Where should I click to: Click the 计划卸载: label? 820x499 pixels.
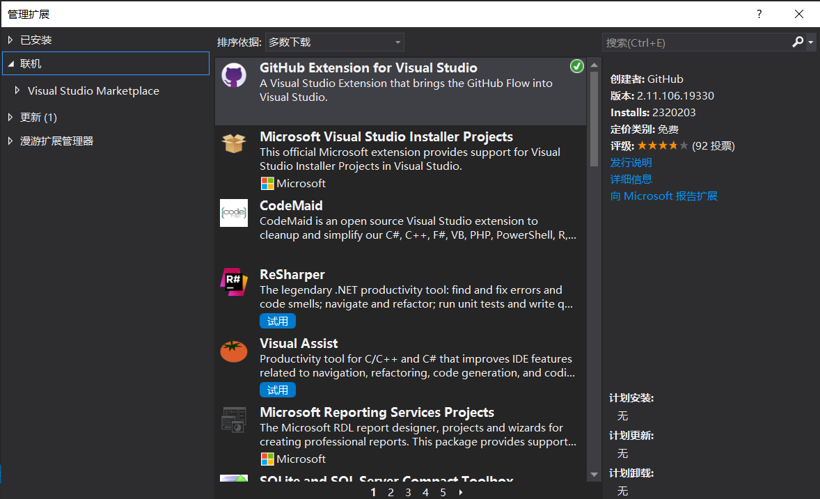632,473
